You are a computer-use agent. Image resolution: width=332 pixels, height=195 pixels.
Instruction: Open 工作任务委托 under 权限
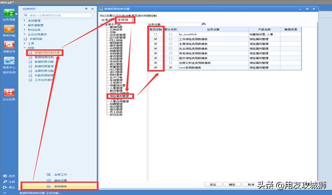(x=44, y=80)
